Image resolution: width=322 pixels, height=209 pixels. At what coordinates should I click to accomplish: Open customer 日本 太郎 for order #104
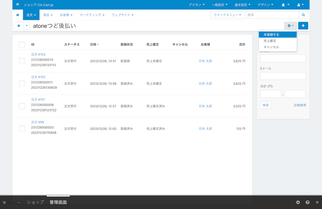coord(205,61)
